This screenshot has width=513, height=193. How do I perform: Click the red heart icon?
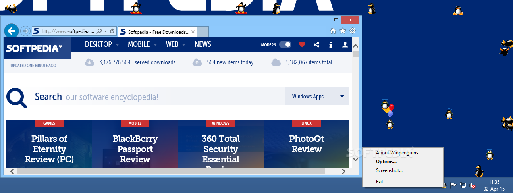coord(302,45)
